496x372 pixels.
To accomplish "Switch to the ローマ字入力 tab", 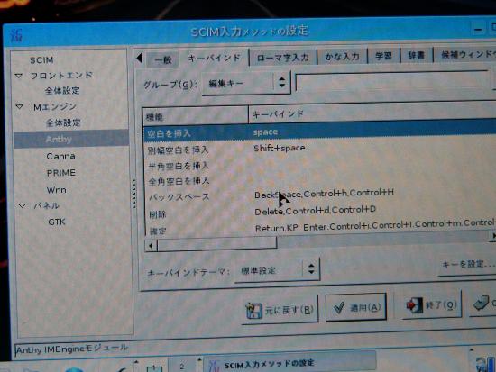I will coord(282,58).
